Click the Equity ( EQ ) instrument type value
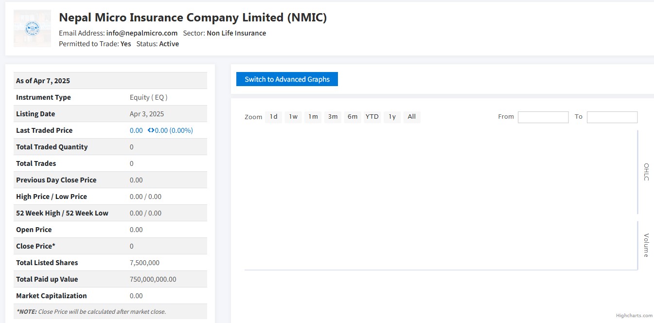Viewport: 654px width, 323px height. [x=149, y=97]
